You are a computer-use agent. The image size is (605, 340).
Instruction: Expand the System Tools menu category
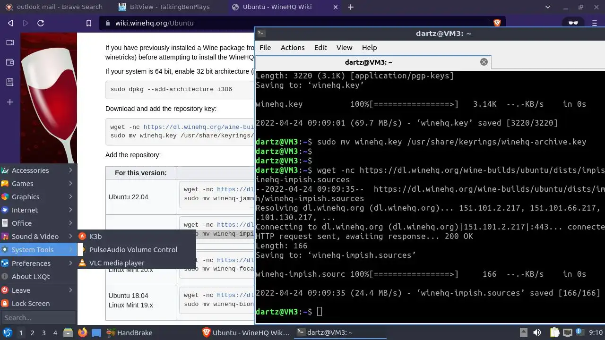coord(38,250)
